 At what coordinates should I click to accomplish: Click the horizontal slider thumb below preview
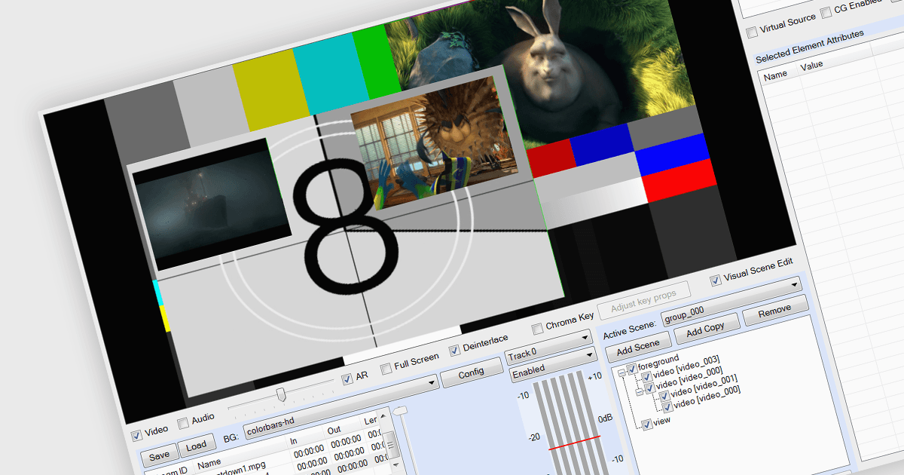[x=281, y=394]
